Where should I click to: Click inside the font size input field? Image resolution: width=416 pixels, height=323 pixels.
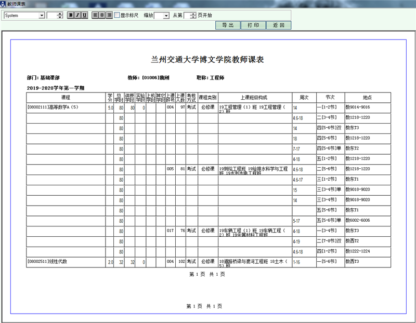tap(51, 16)
